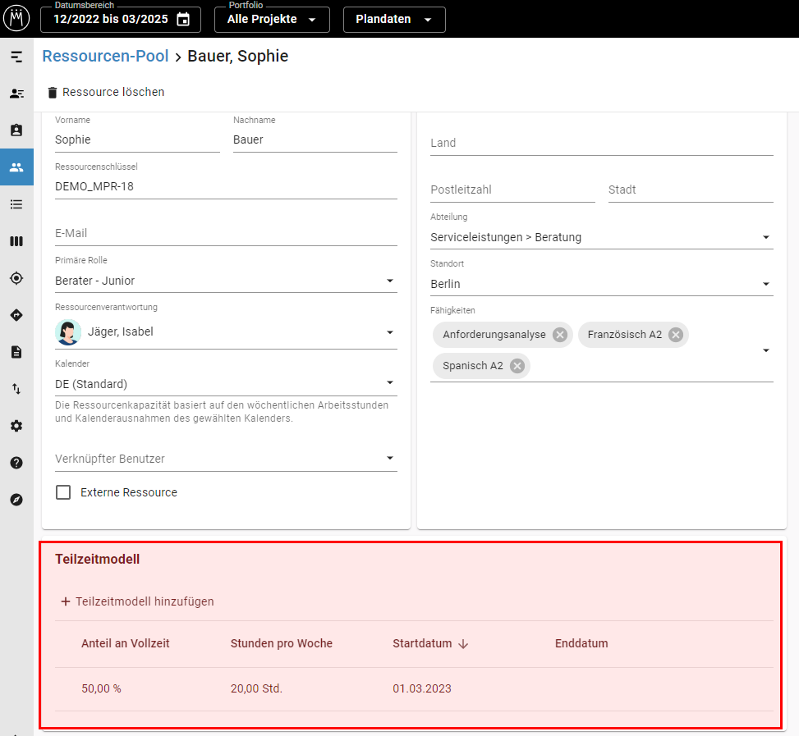
Task: Open the crosshair target sidebar icon
Action: [16, 278]
